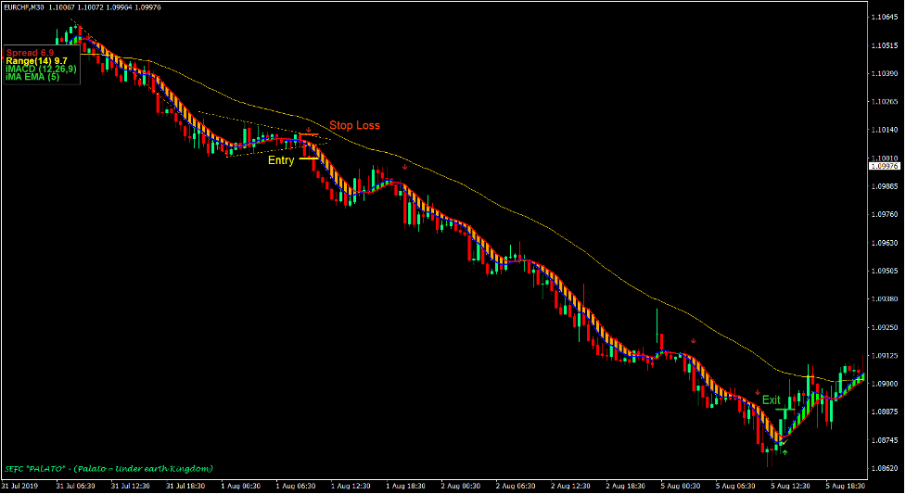The height and width of the screenshot is (494, 906).
Task: Click the red sell arrow above Stop Loss line
Action: (309, 131)
